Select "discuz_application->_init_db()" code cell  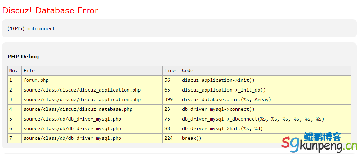[266, 90]
